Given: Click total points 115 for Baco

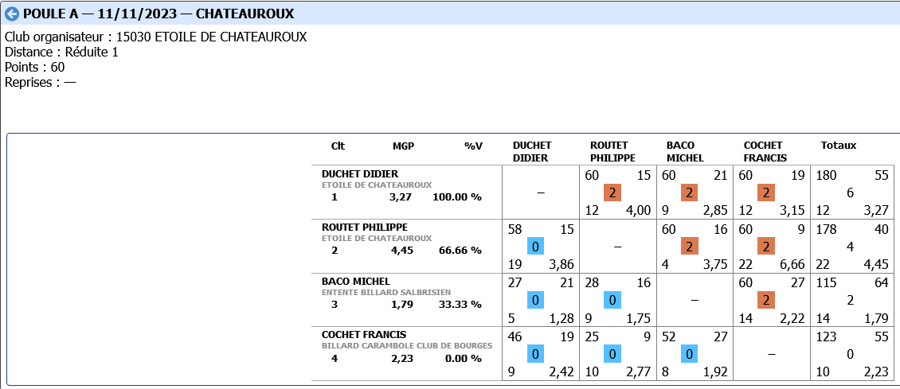Looking at the screenshot, I should pos(826,282).
